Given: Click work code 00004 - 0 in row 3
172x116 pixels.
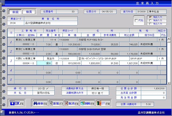Looking at the screenshot, I should (26, 63).
